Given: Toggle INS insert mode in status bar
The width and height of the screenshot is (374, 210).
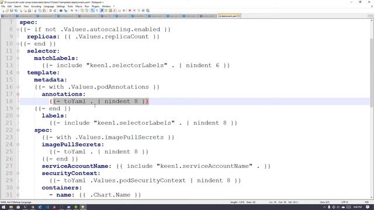Looking at the screenshot, I should point(366,202).
